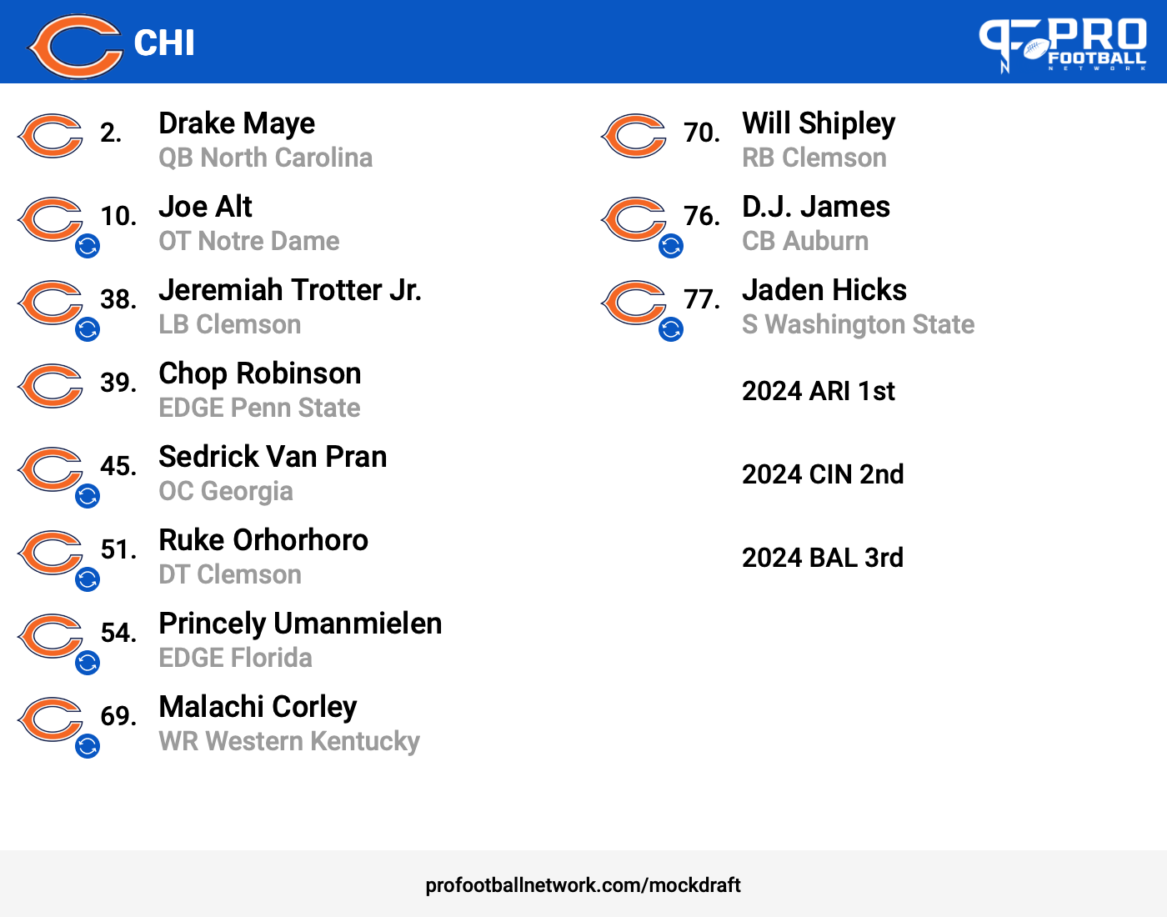
Task: Click the large Bears logo in header
Action: pyautogui.click(x=75, y=46)
